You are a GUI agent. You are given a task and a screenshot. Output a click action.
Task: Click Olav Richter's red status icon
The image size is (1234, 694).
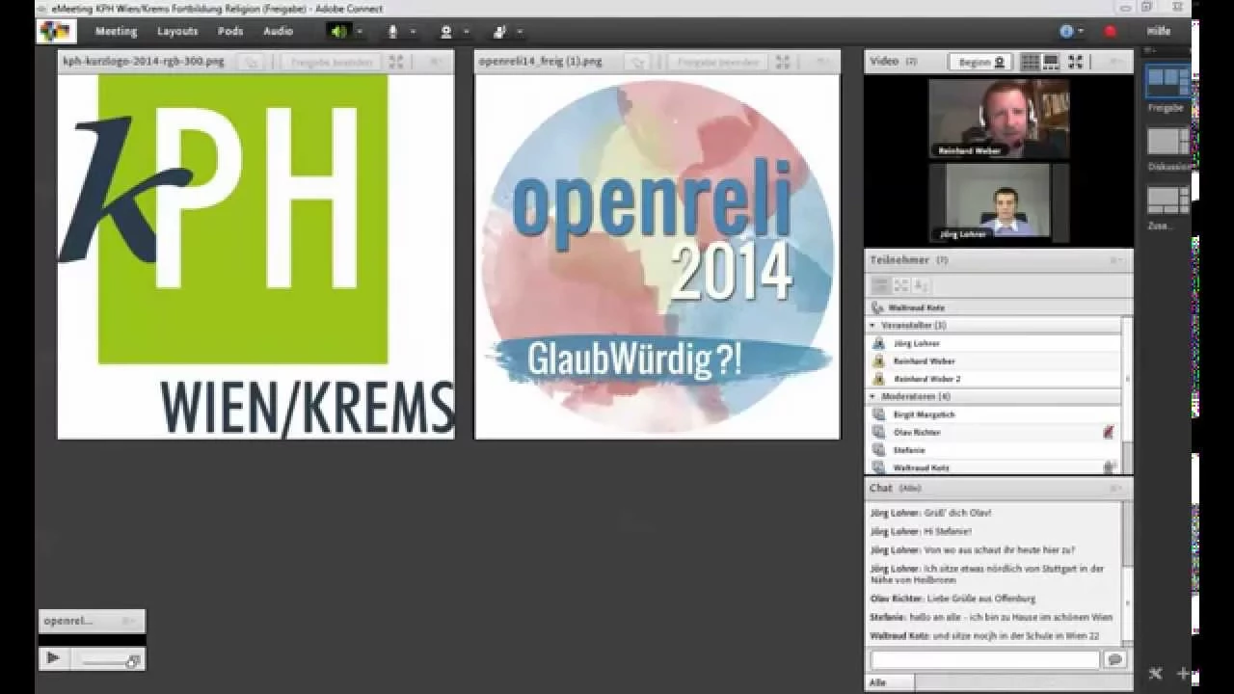coord(1109,432)
